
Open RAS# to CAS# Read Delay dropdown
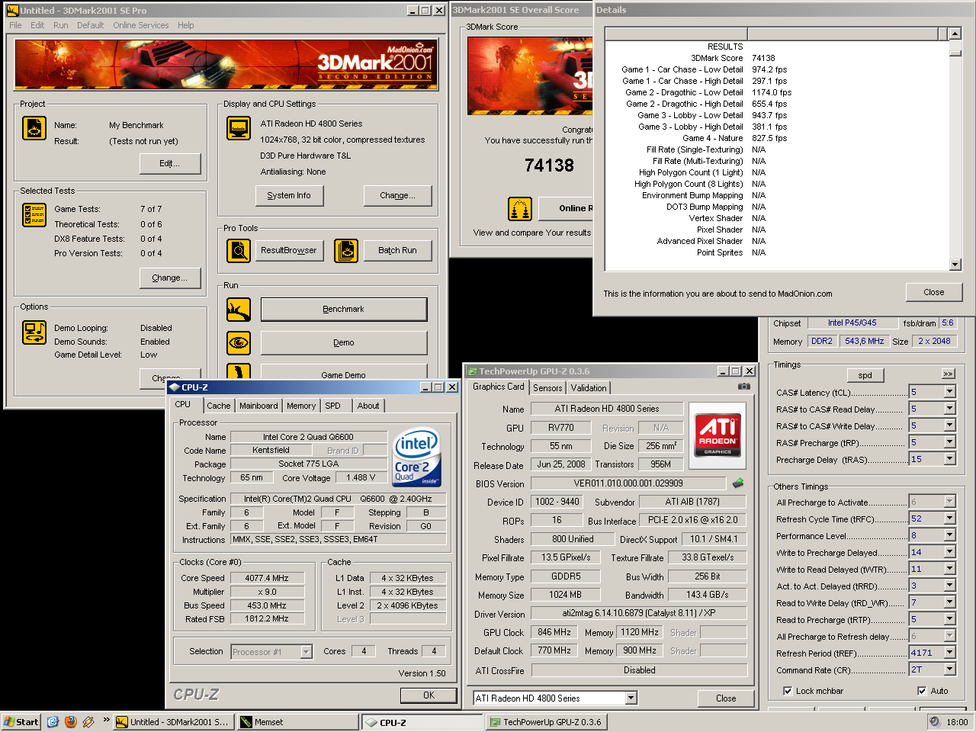pyautogui.click(x=950, y=409)
